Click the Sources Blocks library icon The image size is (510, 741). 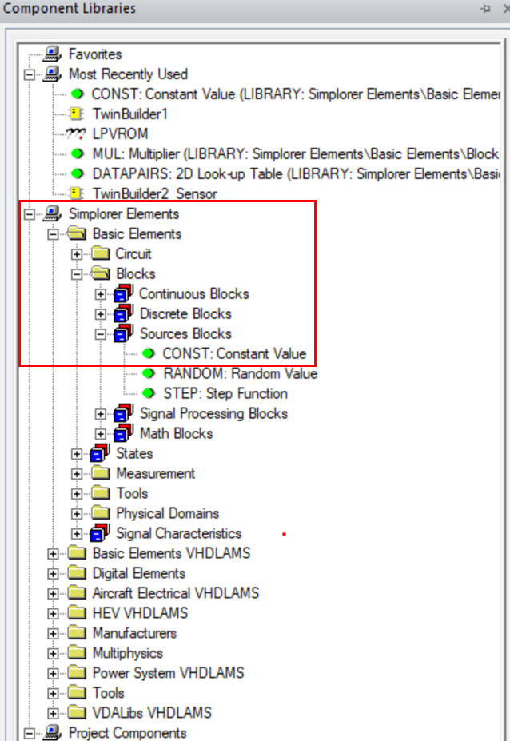click(123, 333)
